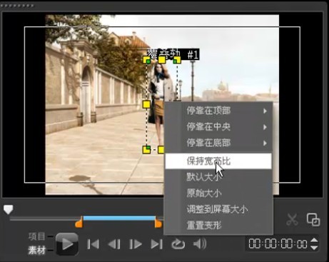Viewport: 329px width, 262px height.
Task: Select 保持宽高比 in the context menu
Action: (218, 161)
